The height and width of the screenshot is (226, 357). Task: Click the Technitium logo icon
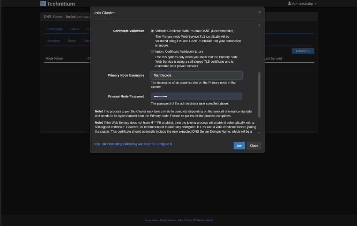(x=43, y=3)
